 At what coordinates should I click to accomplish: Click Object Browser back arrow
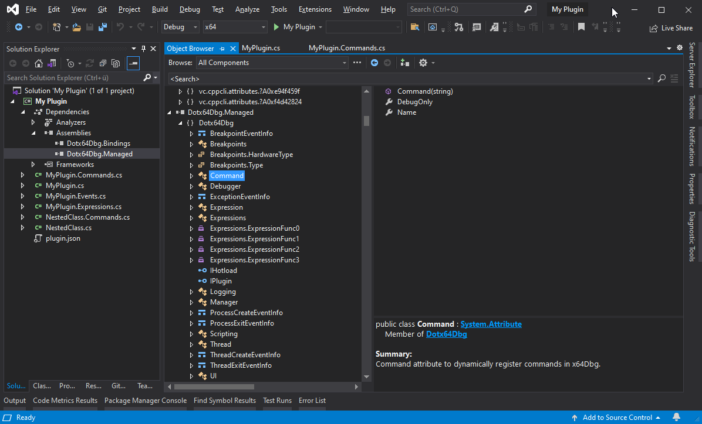click(x=374, y=63)
